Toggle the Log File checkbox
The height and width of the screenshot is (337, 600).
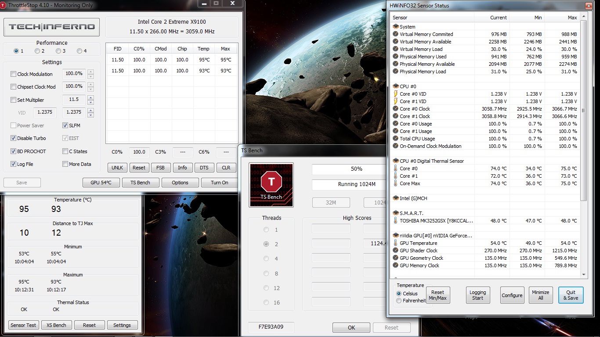pos(14,164)
